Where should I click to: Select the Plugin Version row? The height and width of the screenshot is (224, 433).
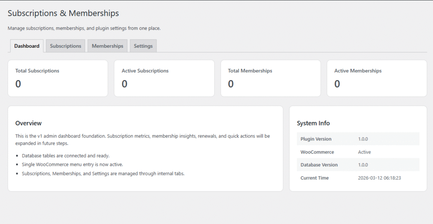click(358, 139)
